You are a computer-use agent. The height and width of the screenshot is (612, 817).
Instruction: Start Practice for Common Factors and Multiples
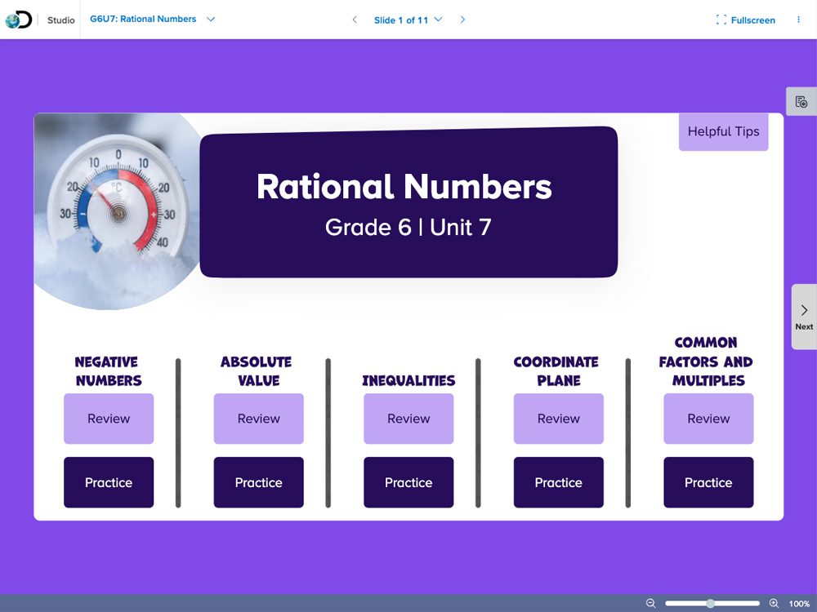[708, 482]
